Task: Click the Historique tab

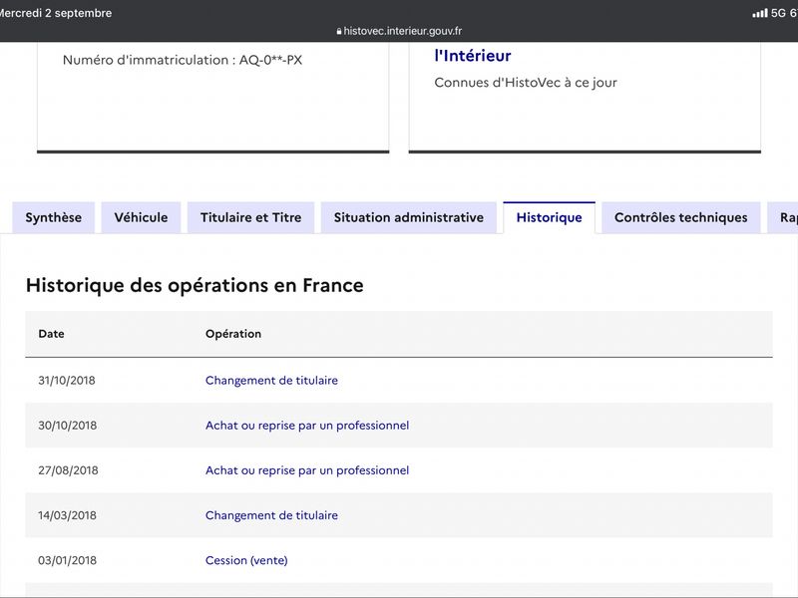Action: (x=550, y=217)
